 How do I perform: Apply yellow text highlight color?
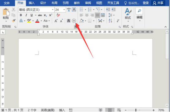[x=29, y=21]
